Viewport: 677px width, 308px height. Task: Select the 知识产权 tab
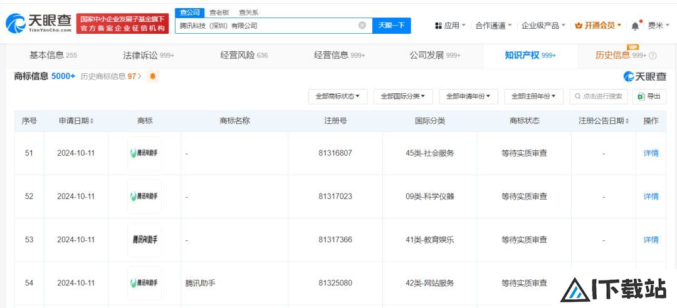[x=530, y=55]
